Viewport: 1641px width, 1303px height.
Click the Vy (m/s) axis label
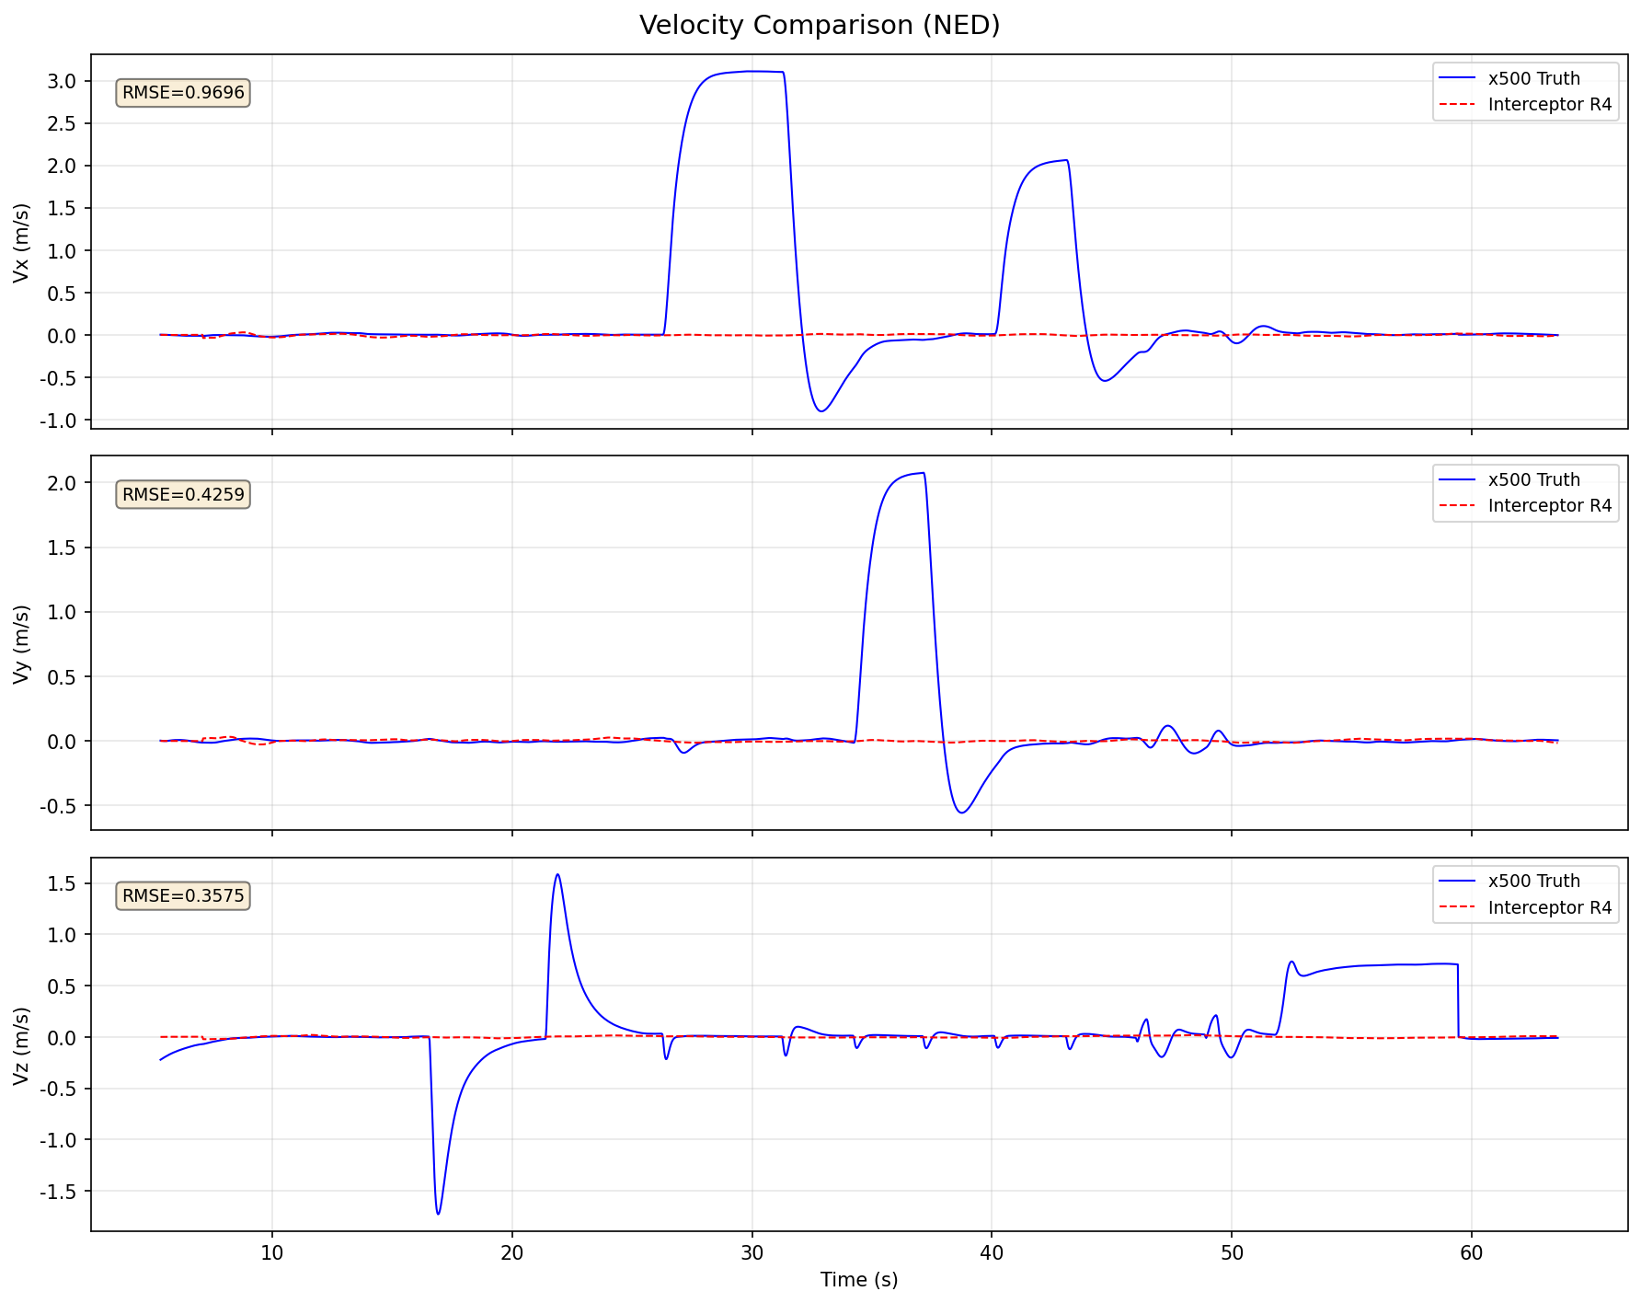(22, 643)
